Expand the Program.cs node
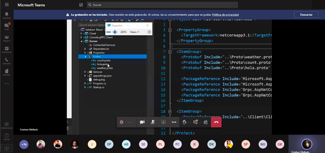The height and width of the screenshot is (153, 325). pos(85,83)
